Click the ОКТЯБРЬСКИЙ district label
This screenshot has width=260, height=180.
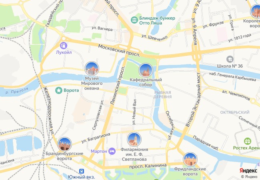pyautogui.click(x=235, y=112)
